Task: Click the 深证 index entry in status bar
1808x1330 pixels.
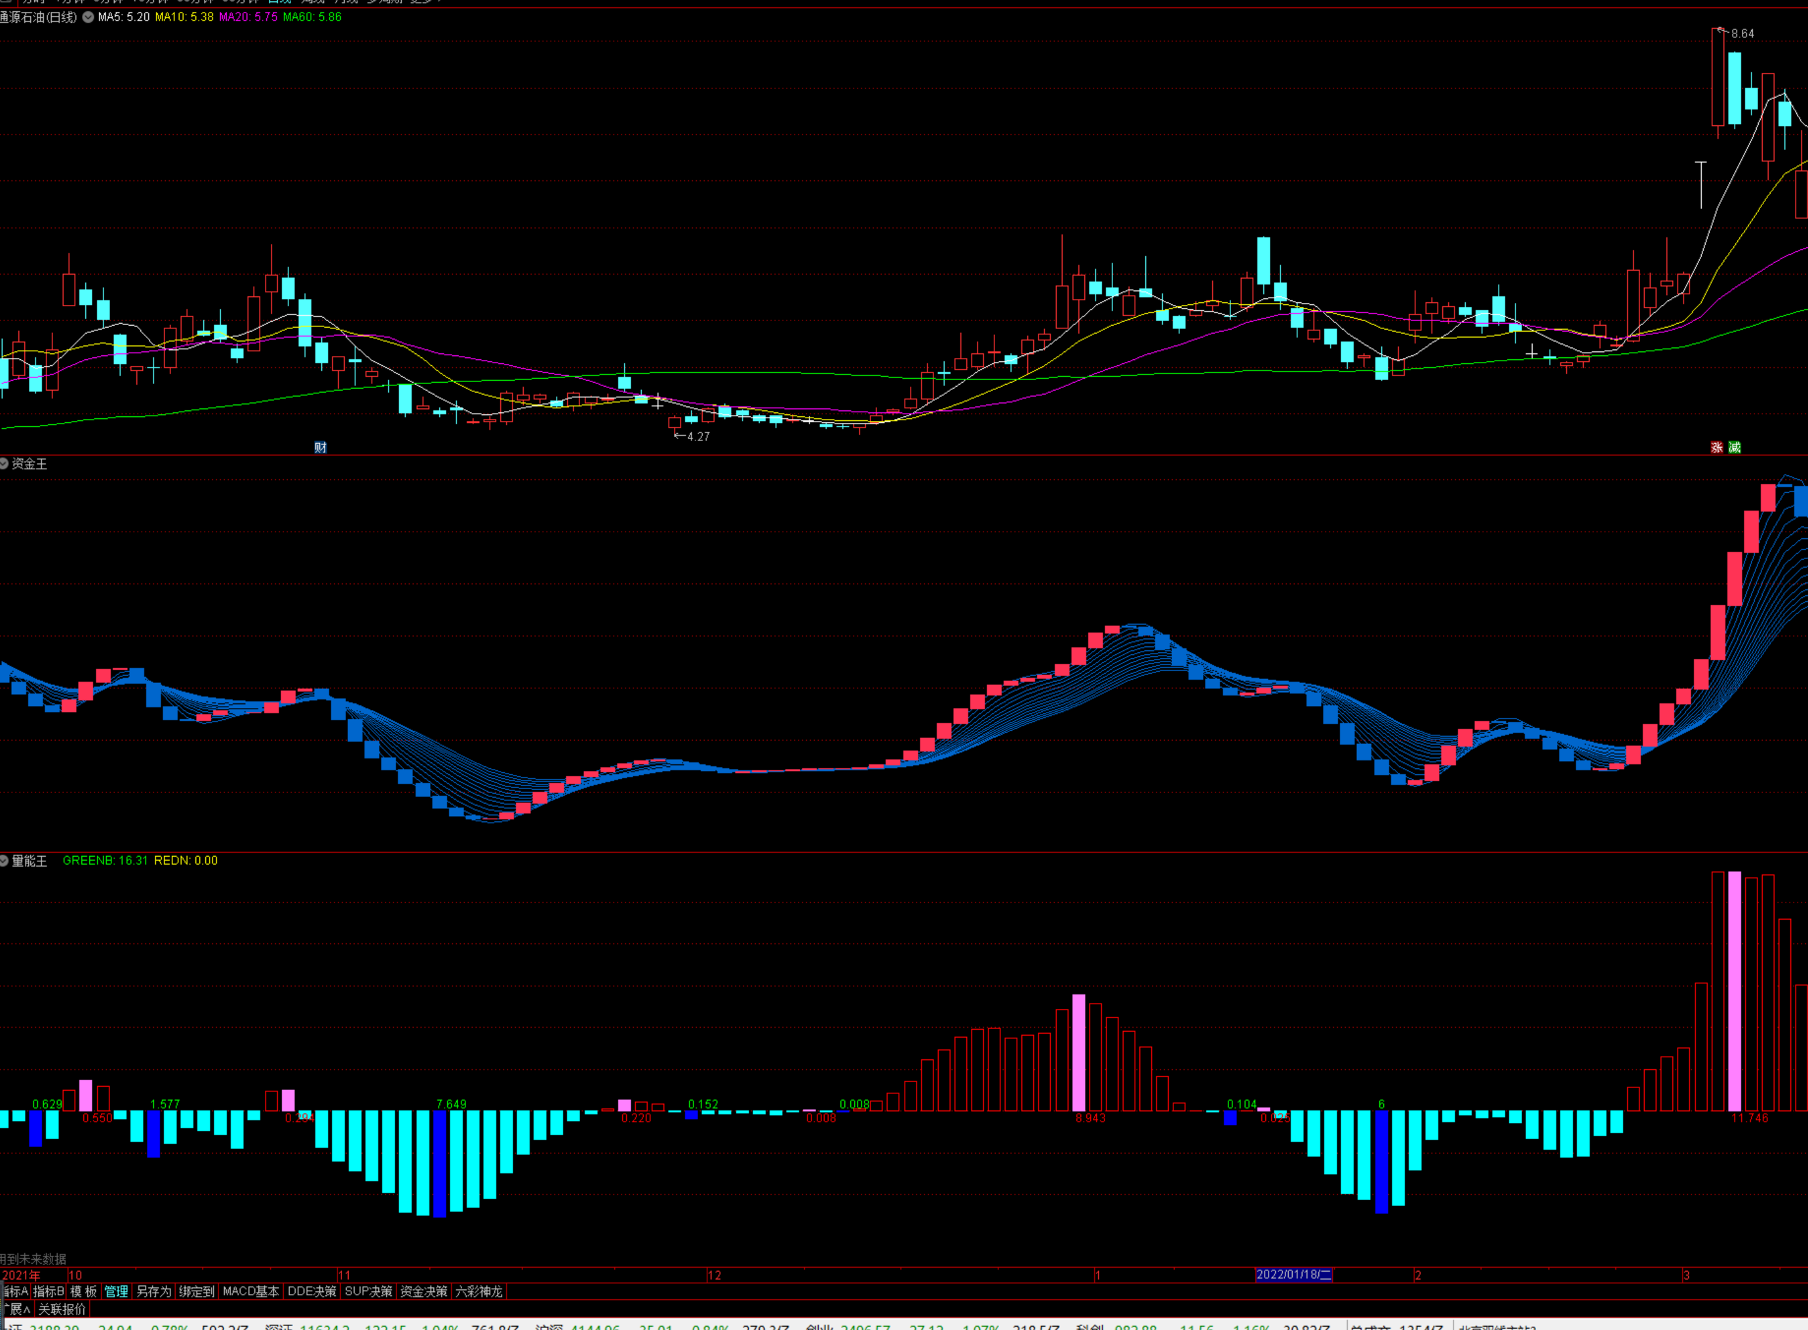Action: tap(279, 1326)
